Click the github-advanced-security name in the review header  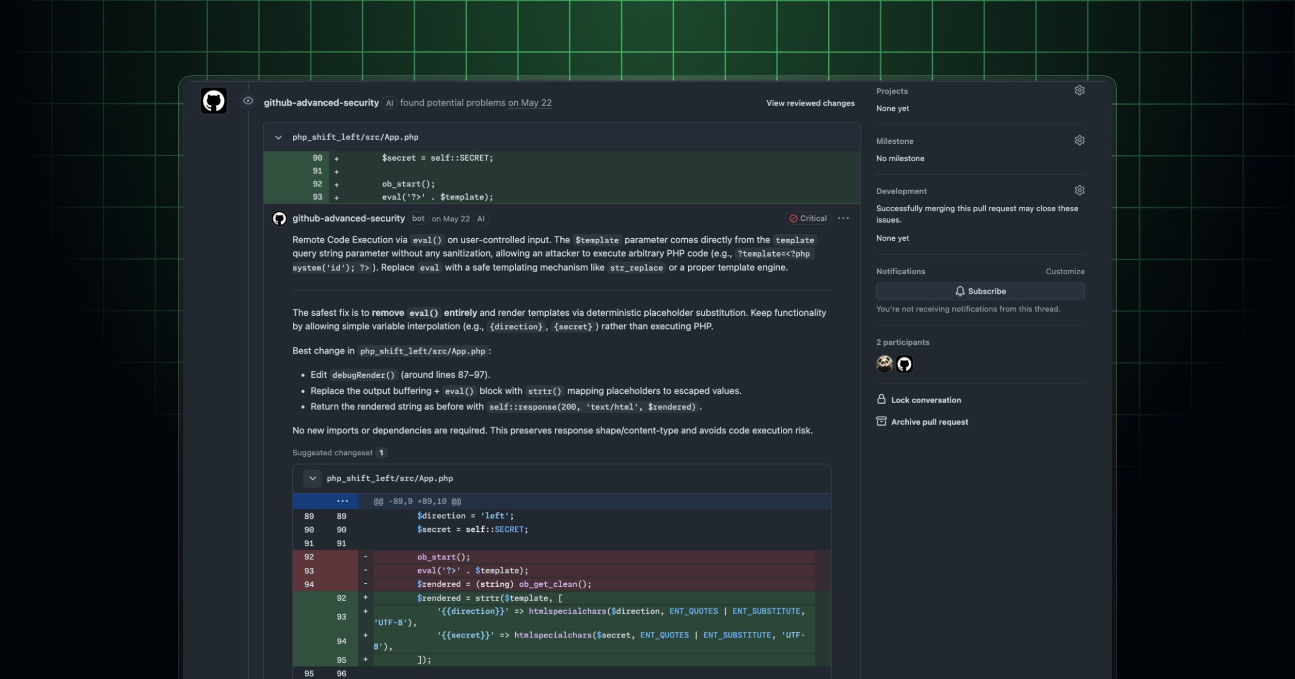click(321, 103)
